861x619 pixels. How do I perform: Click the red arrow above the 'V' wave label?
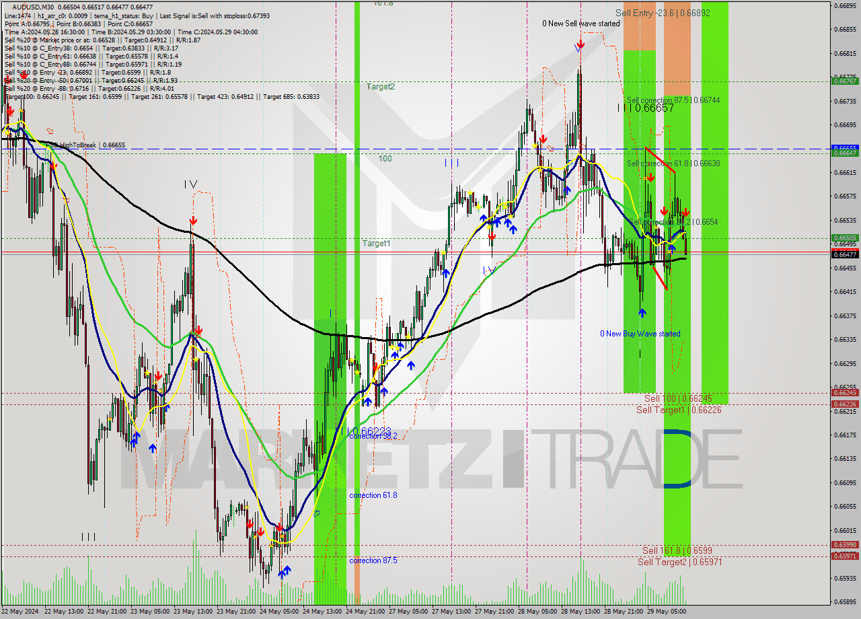[x=580, y=44]
